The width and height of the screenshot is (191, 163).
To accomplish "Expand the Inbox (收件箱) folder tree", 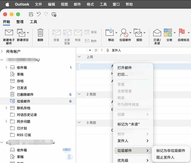I will tap(6, 68).
